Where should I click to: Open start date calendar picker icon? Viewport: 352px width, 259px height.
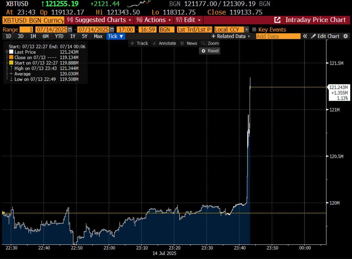point(70,30)
